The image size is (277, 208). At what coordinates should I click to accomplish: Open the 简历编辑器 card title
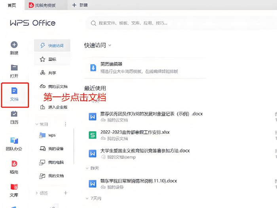click(x=111, y=64)
